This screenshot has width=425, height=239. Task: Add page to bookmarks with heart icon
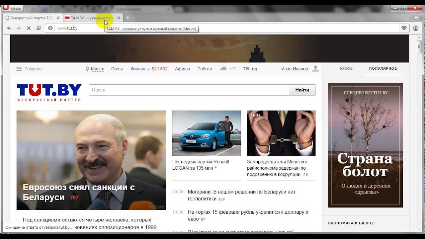coord(404,28)
